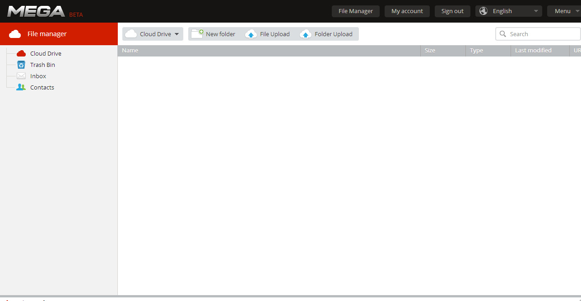
Task: Sort files by the Size column header
Action: pyautogui.click(x=430, y=50)
